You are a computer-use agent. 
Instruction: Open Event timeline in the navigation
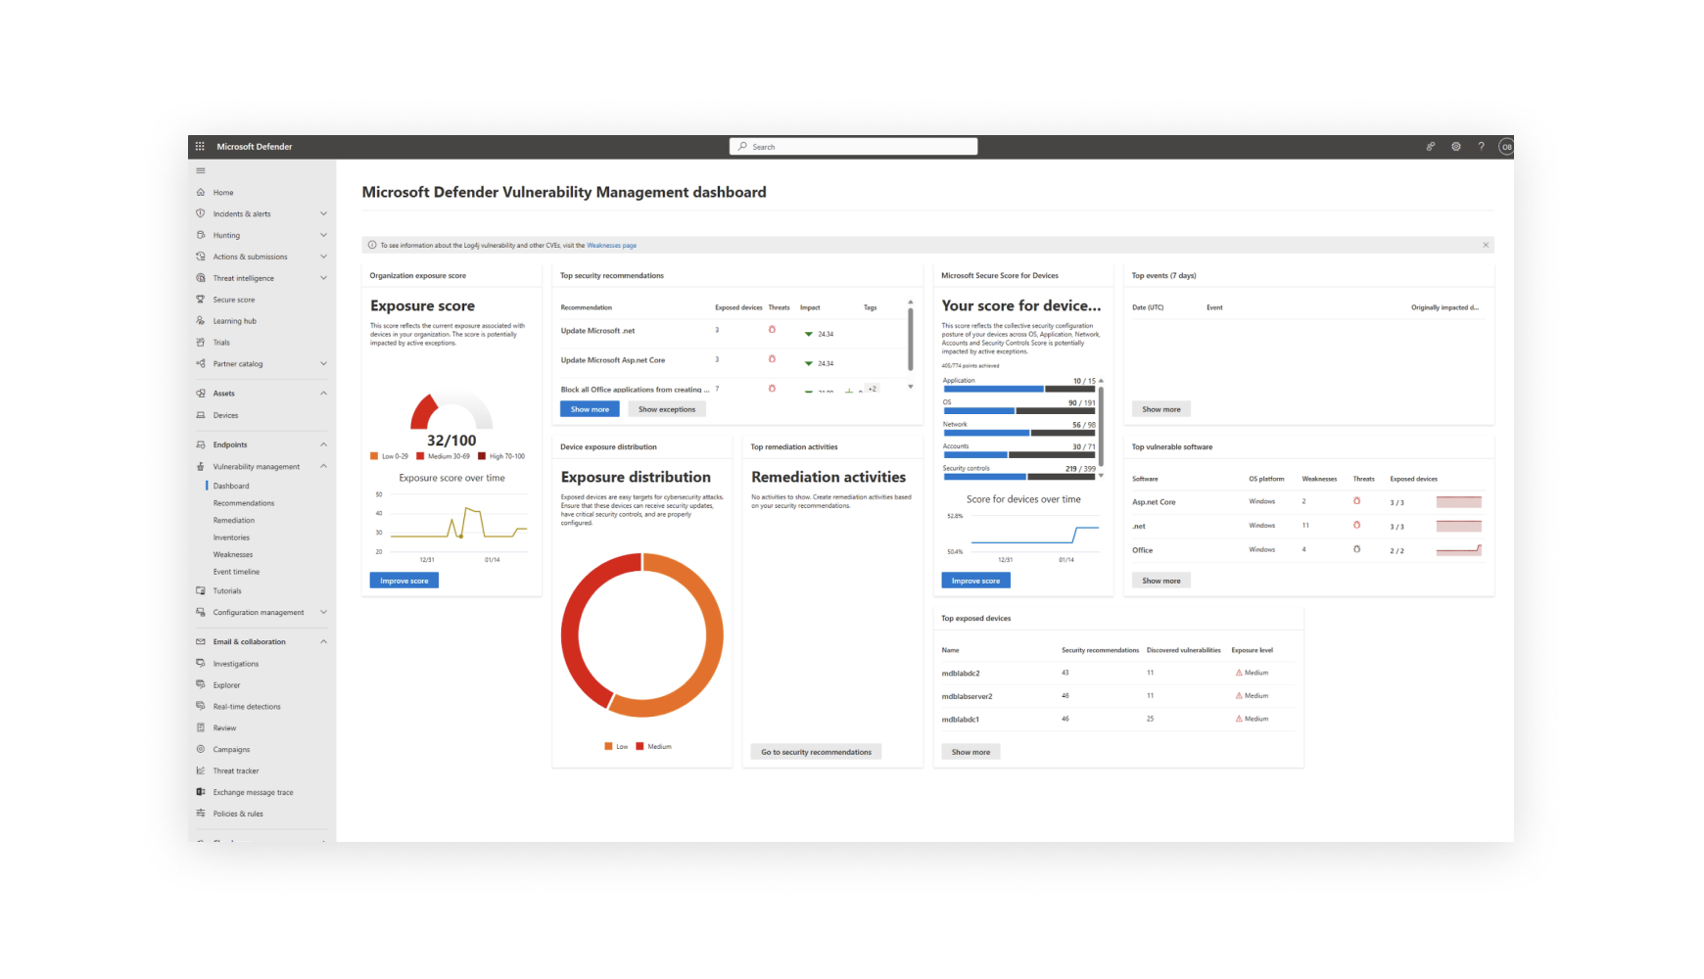pyautogui.click(x=236, y=572)
